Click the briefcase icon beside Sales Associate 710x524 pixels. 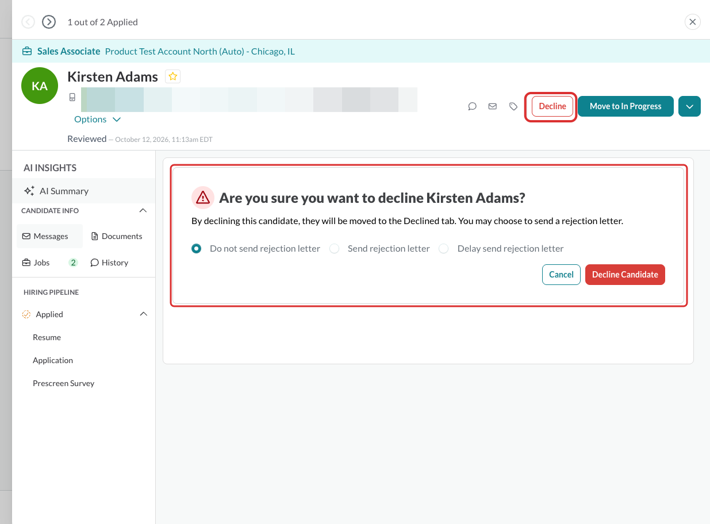(27, 51)
